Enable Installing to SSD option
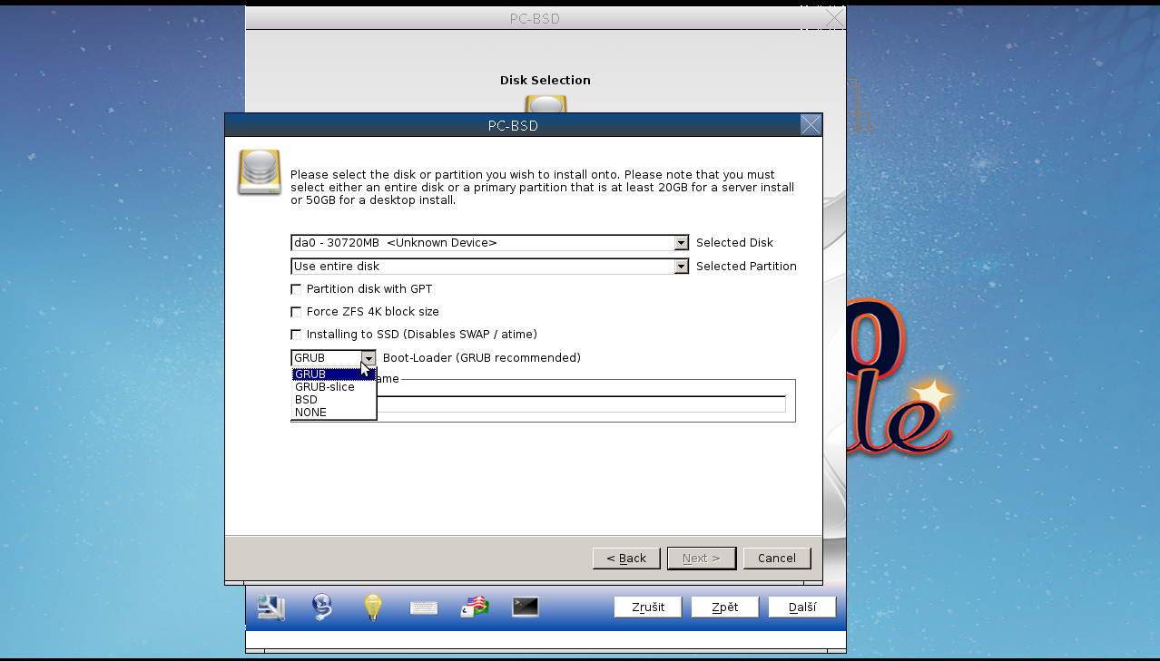This screenshot has width=1160, height=661. pyautogui.click(x=296, y=334)
